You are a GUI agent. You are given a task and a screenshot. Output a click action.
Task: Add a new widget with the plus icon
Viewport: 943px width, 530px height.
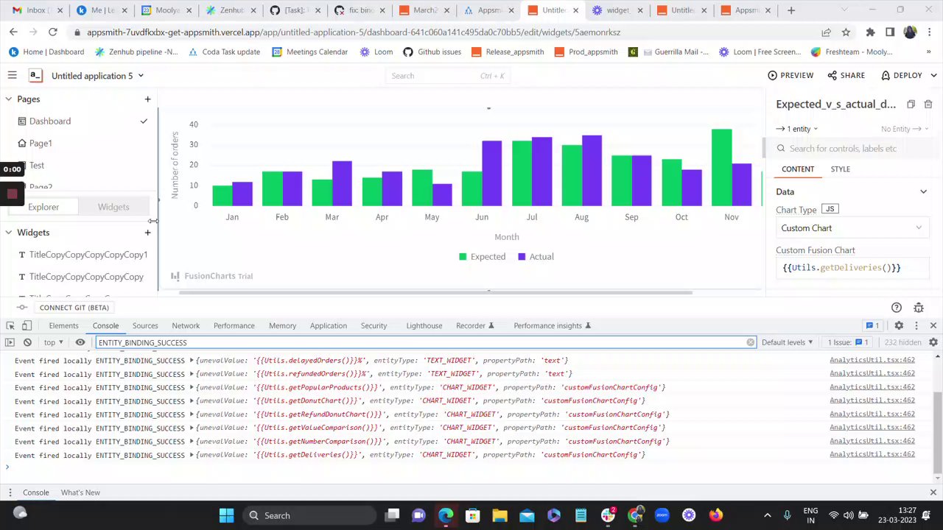point(147,233)
